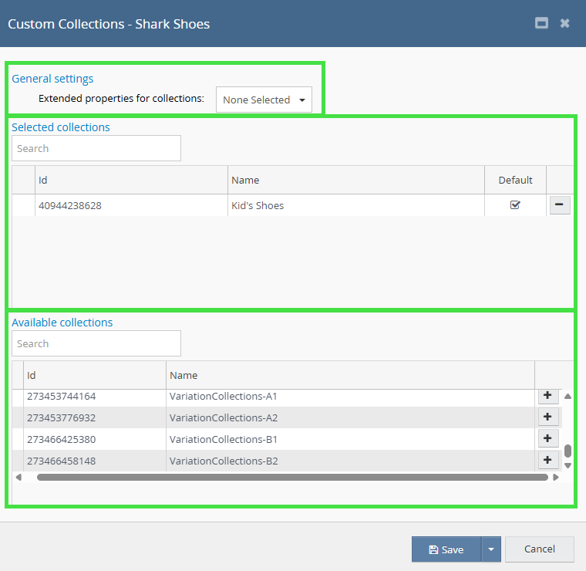
Task: Save the custom collections
Action: click(446, 549)
